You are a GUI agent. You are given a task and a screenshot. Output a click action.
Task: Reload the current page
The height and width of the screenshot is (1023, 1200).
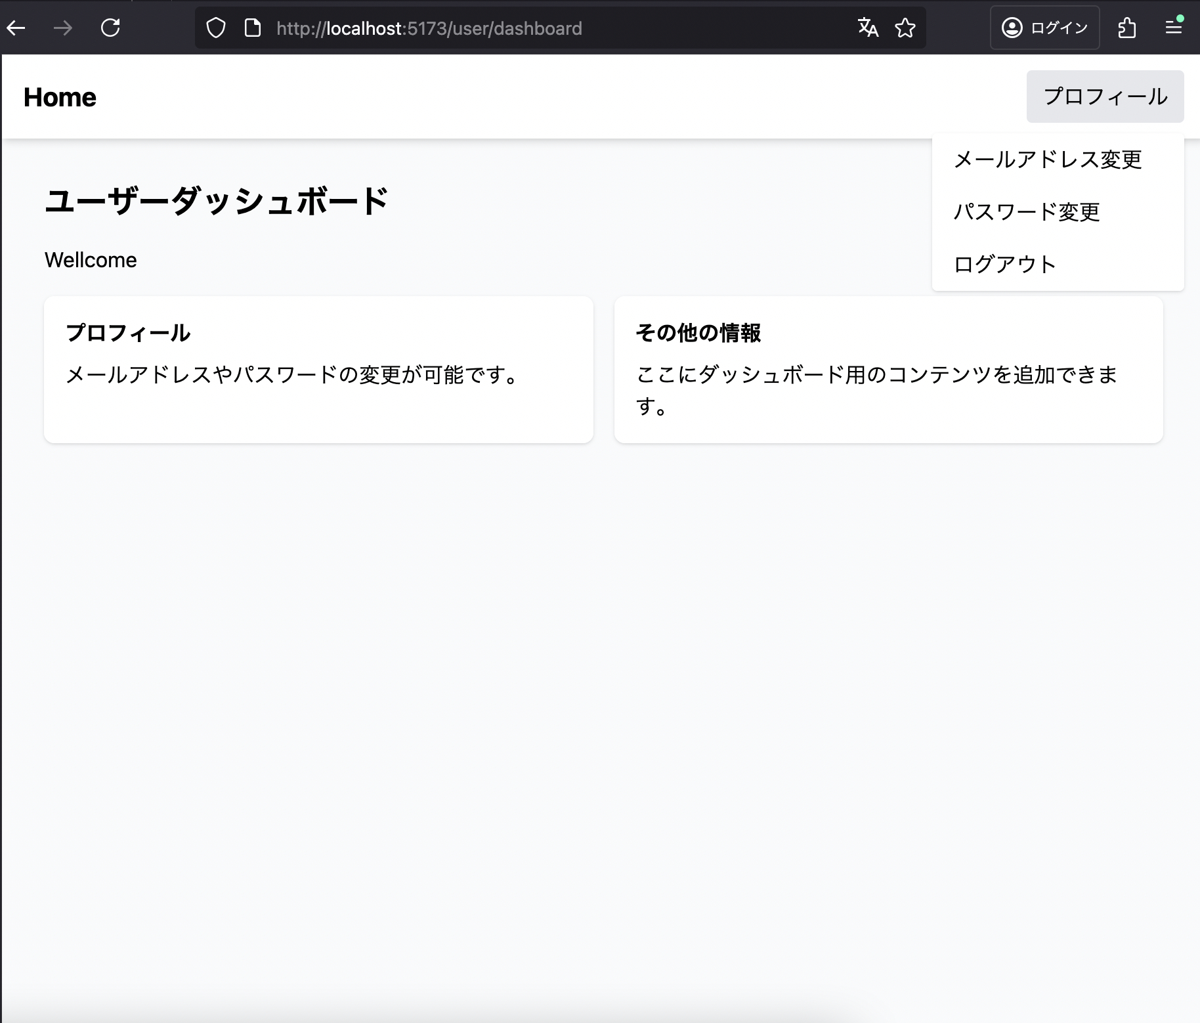click(110, 28)
